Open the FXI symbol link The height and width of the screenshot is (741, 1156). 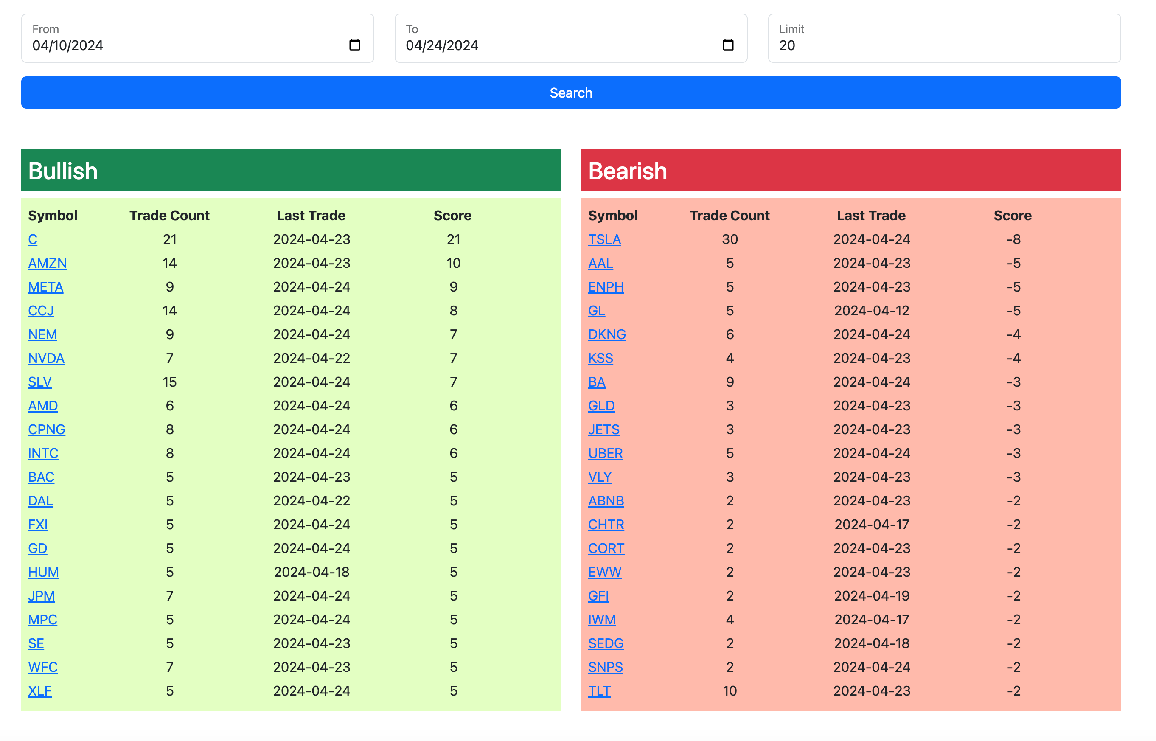38,525
